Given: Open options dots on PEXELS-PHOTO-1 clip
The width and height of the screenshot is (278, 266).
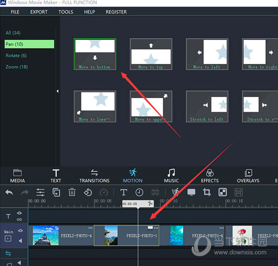Looking at the screenshot, I should point(156,228).
